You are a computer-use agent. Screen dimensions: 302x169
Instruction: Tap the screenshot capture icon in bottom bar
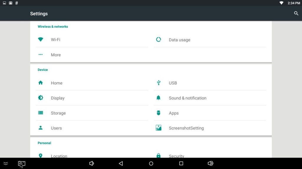[22, 164]
